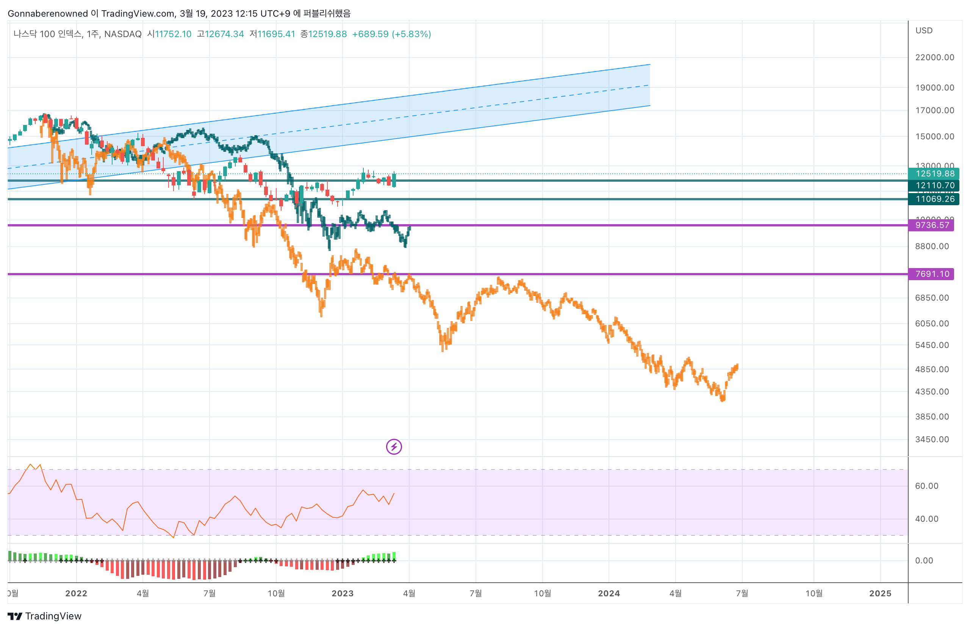The height and width of the screenshot is (630, 970).
Task: Click the 5450.00 price axis value
Action: point(932,345)
